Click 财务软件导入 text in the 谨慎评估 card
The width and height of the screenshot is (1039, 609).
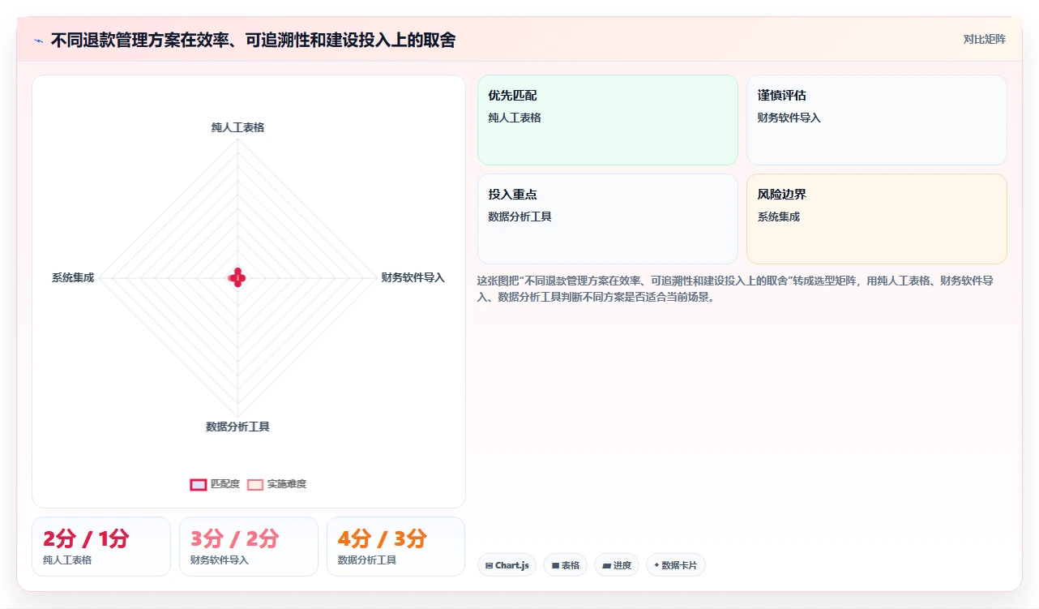(789, 118)
